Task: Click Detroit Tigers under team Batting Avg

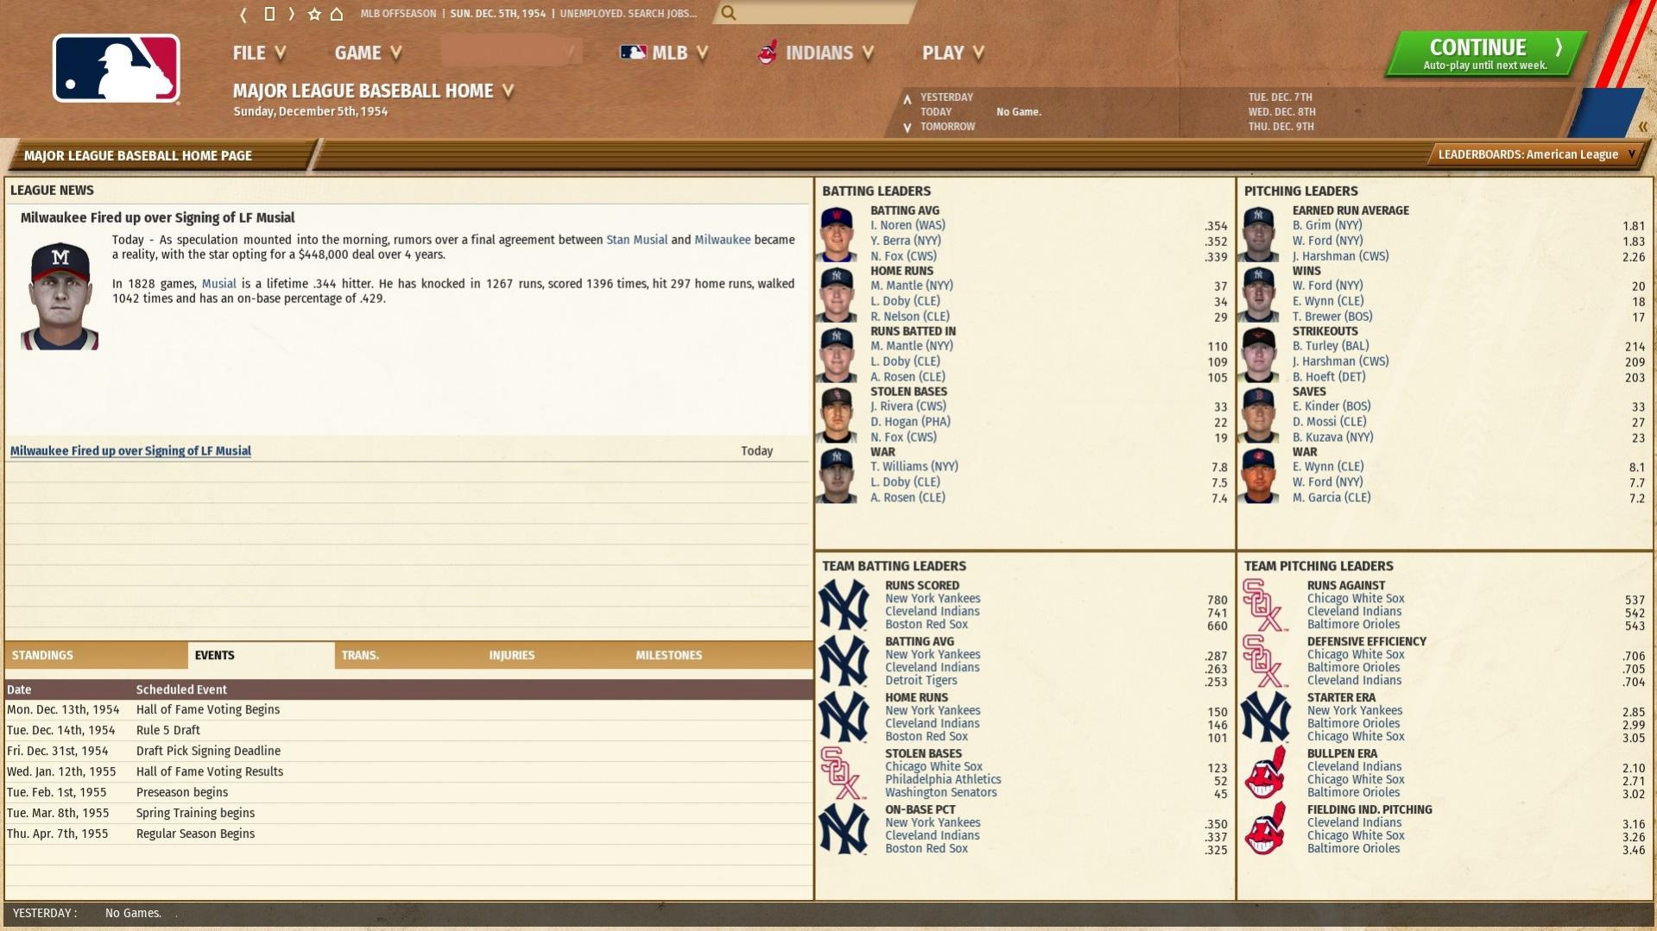Action: pyautogui.click(x=920, y=681)
